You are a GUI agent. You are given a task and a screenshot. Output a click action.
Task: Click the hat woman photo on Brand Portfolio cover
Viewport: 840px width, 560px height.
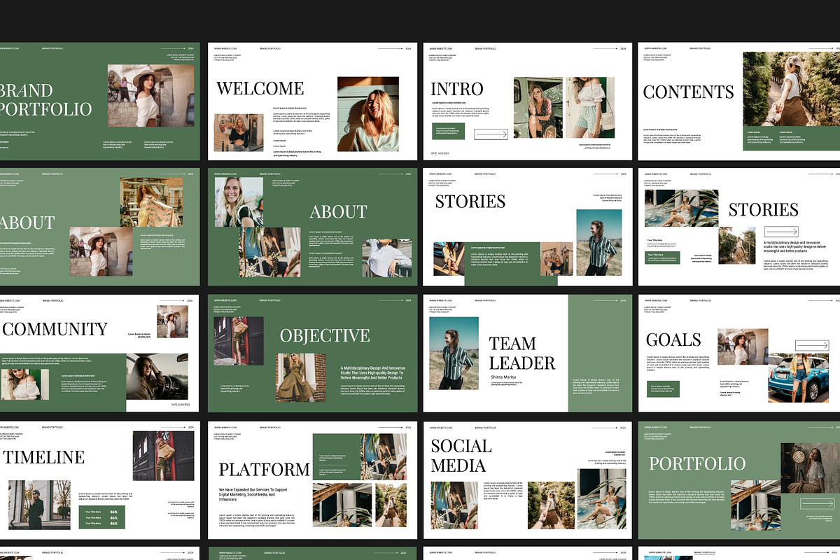(151, 96)
